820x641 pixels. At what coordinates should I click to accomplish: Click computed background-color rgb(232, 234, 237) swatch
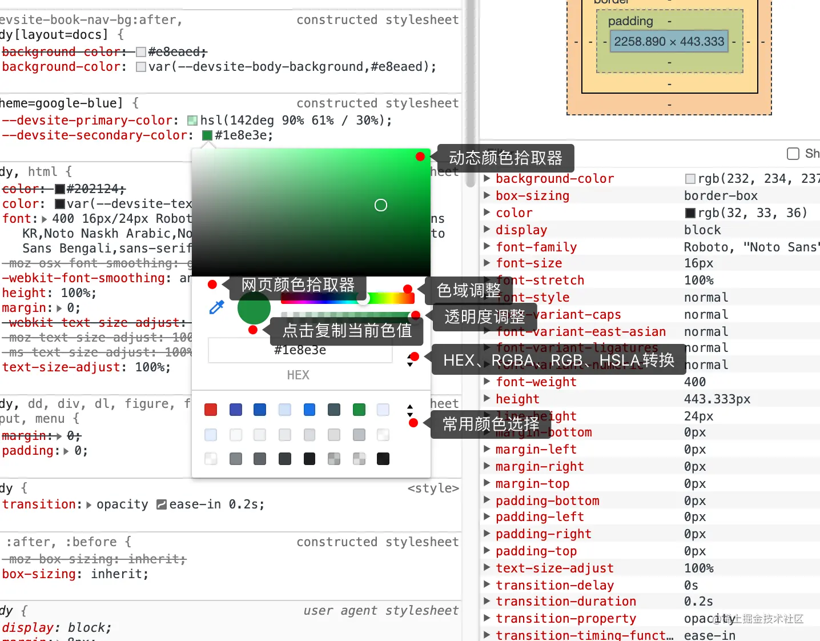click(x=690, y=179)
